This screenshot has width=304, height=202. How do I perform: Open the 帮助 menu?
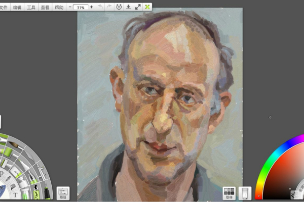(x=59, y=8)
